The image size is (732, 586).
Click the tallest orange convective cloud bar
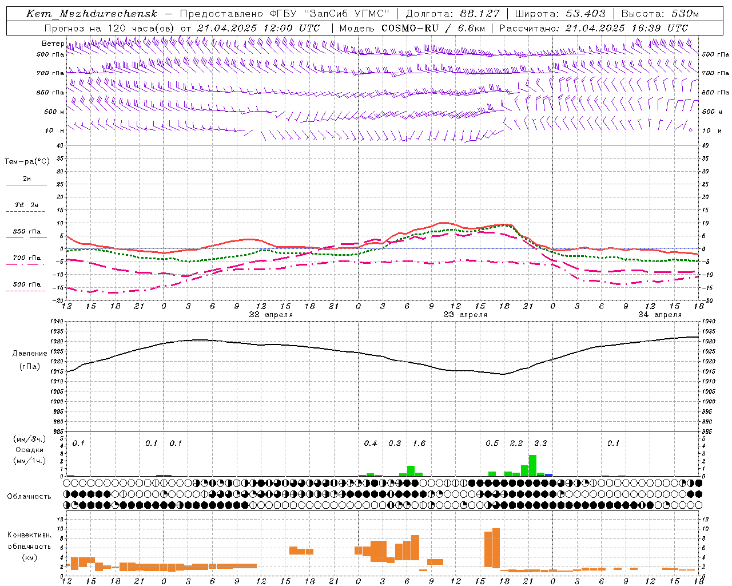coord(496,549)
